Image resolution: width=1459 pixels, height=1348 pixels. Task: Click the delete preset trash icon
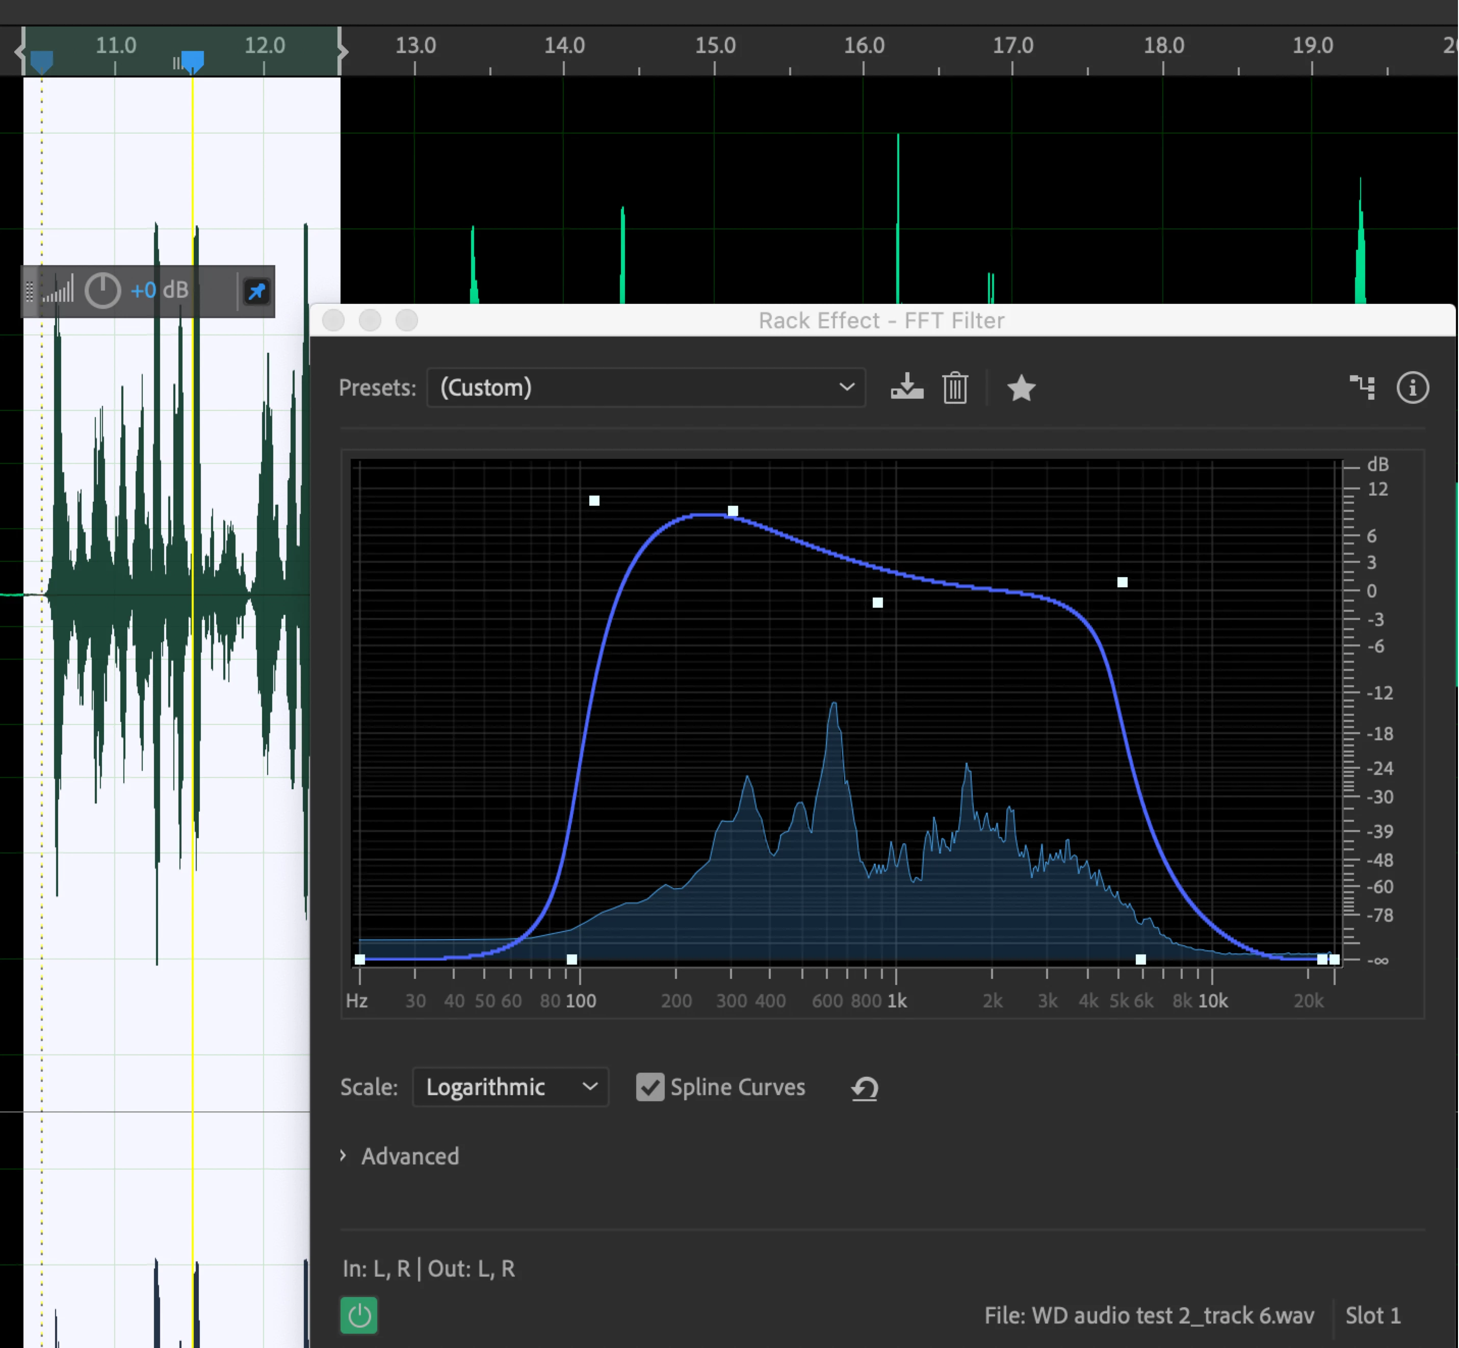[955, 387]
